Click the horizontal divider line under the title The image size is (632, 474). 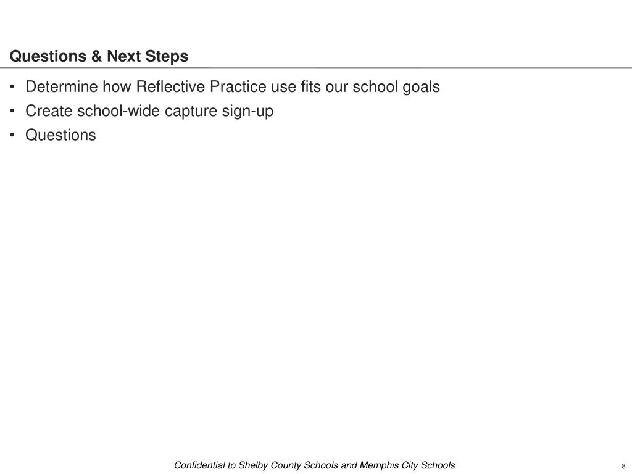[x=316, y=68]
